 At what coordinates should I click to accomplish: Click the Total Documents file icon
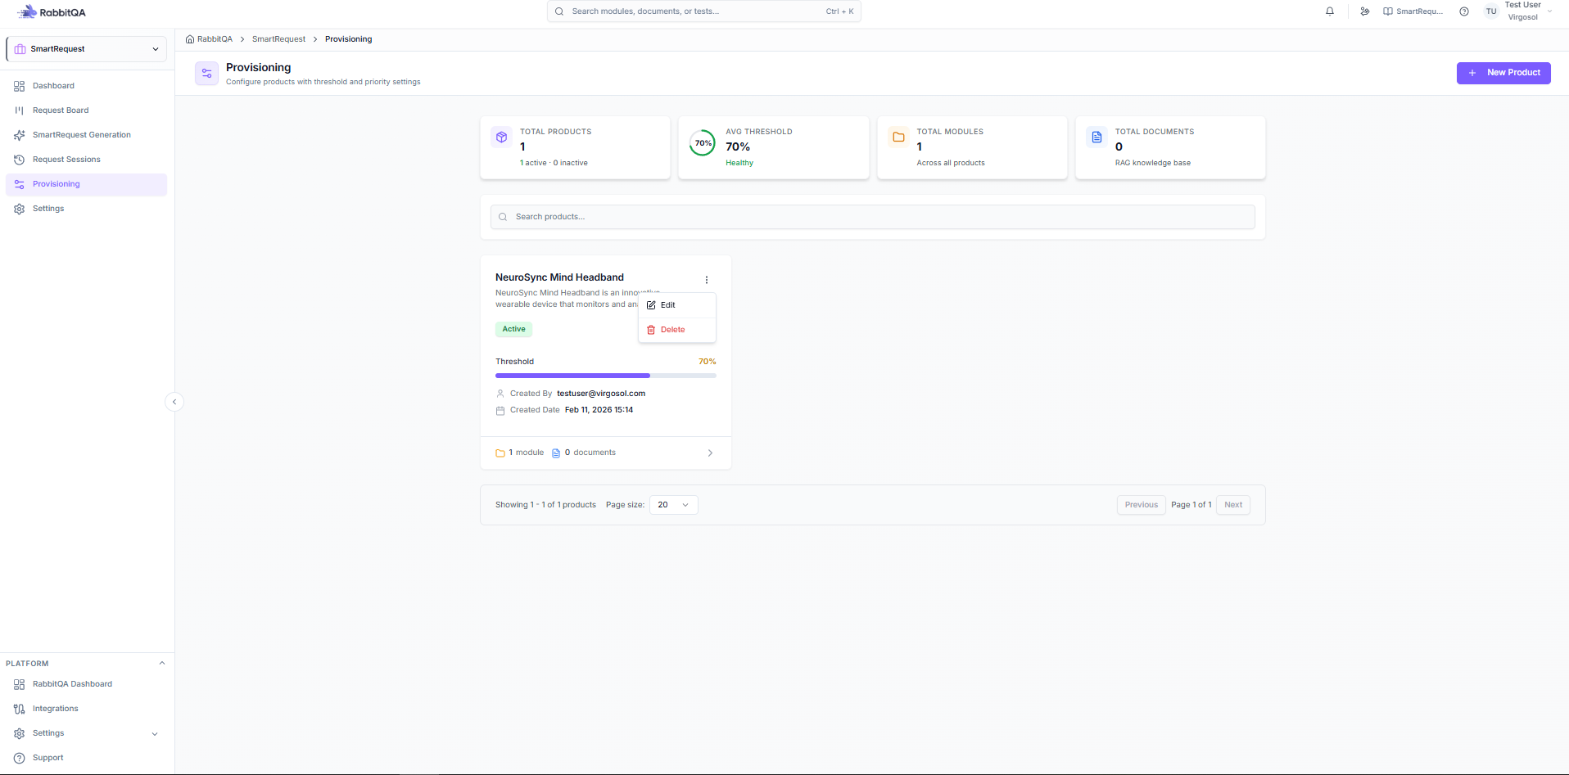1096,137
